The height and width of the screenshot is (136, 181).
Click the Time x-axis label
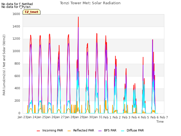(x=160, y=122)
